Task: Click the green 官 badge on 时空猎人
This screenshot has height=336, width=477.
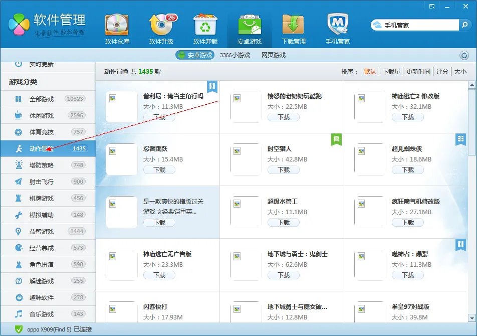Action: (336, 140)
